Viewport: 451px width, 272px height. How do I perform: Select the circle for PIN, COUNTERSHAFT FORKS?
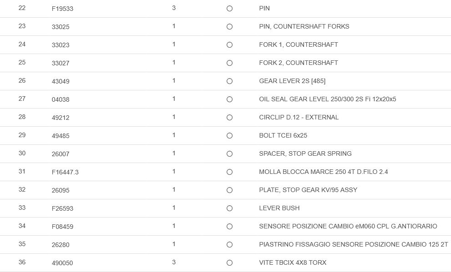(x=229, y=27)
